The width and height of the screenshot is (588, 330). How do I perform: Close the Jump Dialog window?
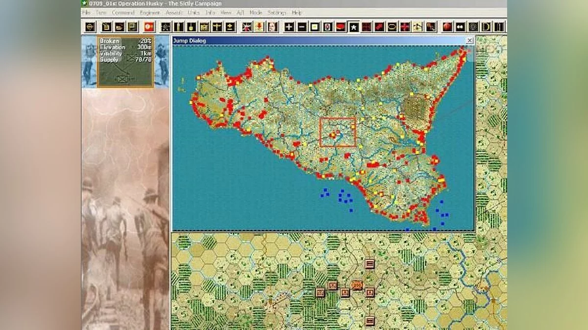tap(469, 41)
